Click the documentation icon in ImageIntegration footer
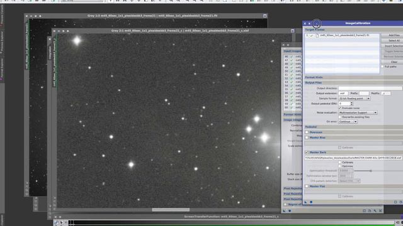 (370, 211)
